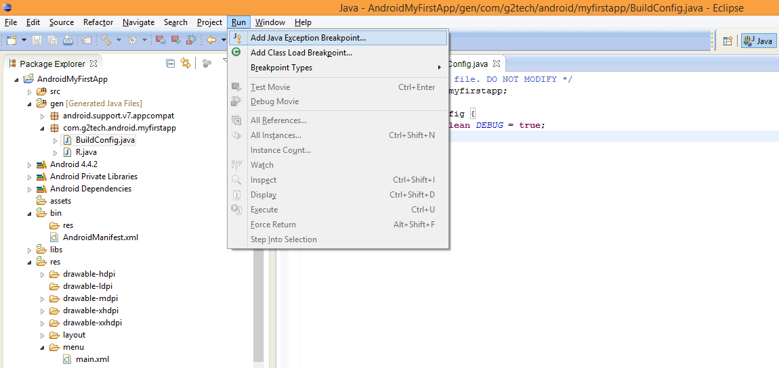Click Collapse All in Package Explorer
This screenshot has height=368, width=779.
pyautogui.click(x=171, y=64)
